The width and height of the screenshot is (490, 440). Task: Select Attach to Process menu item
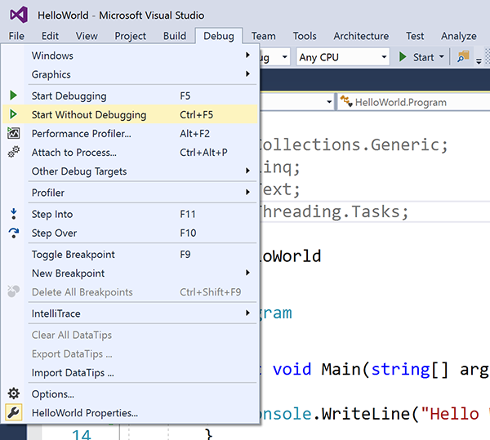click(x=130, y=152)
